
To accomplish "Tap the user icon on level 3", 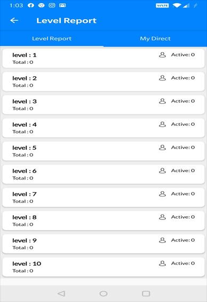I will click(x=162, y=101).
